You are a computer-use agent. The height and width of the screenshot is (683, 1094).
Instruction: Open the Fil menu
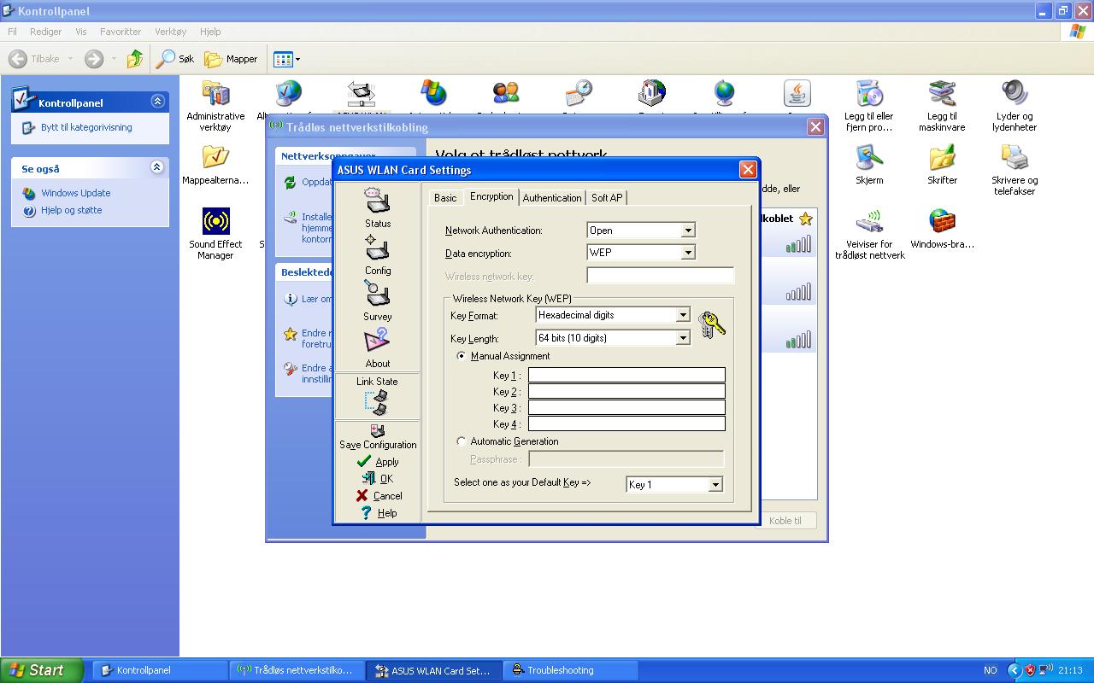[13, 32]
